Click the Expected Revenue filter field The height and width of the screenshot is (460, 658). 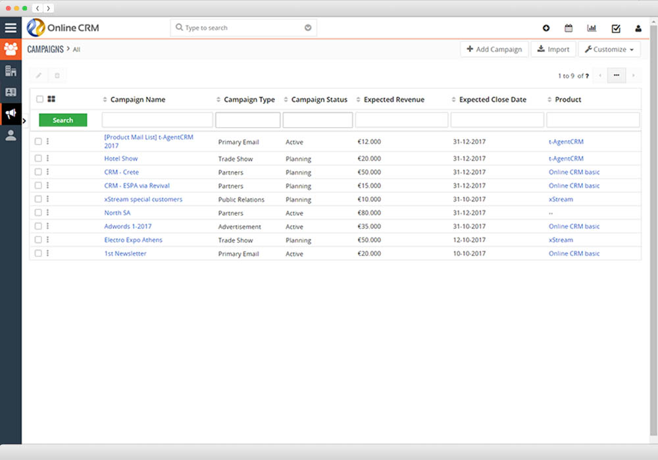(401, 120)
